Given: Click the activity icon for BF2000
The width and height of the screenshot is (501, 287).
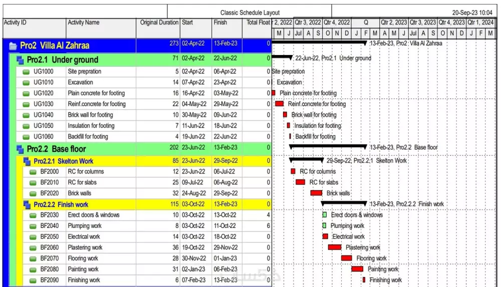Looking at the screenshot, I should [33, 172].
